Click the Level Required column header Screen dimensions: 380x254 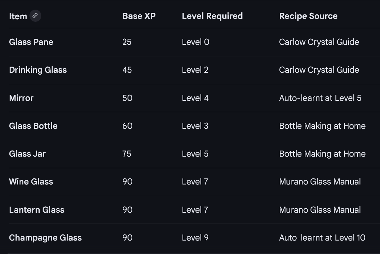[212, 16]
